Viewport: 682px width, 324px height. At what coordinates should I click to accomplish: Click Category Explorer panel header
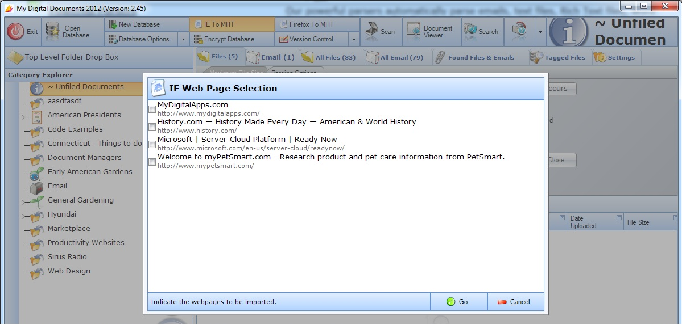tap(99, 74)
